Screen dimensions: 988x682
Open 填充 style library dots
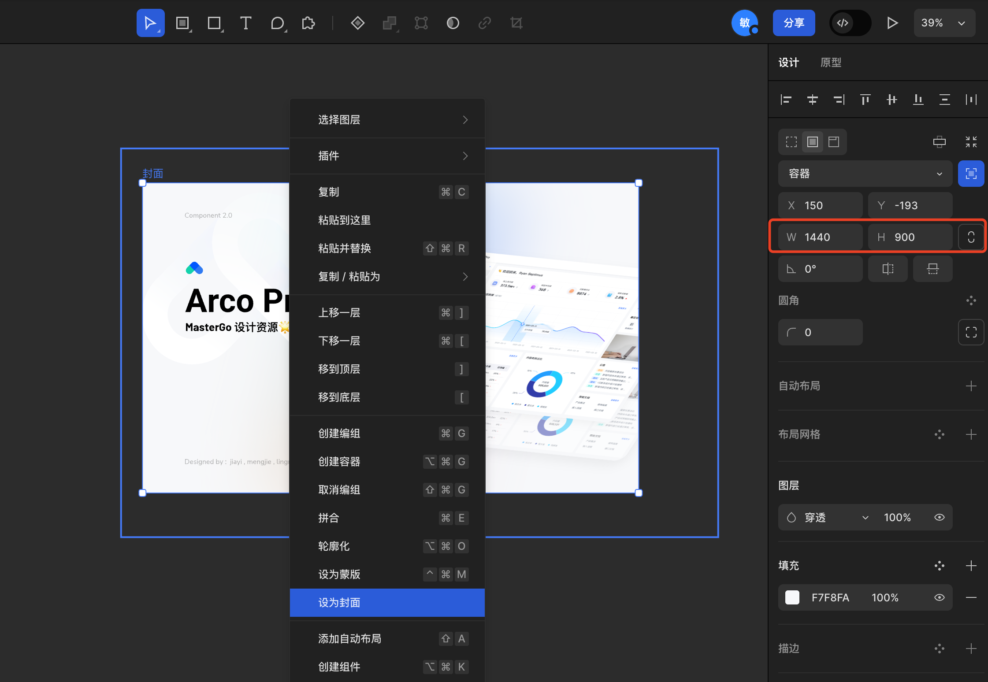click(x=940, y=566)
